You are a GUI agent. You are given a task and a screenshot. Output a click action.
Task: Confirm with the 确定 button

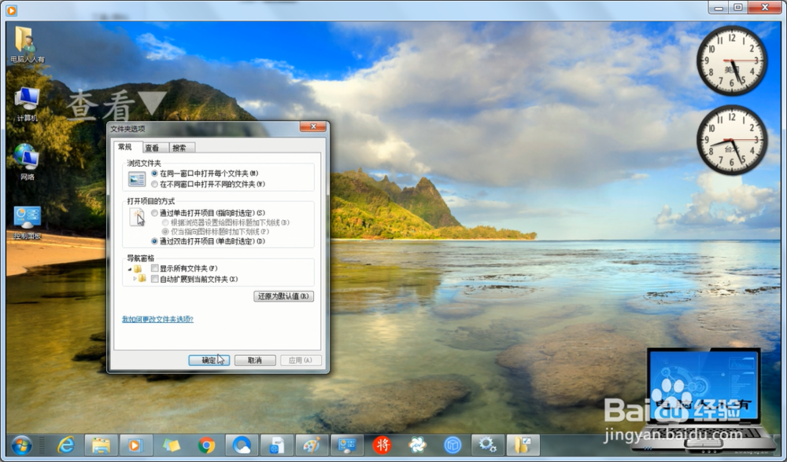pyautogui.click(x=209, y=361)
